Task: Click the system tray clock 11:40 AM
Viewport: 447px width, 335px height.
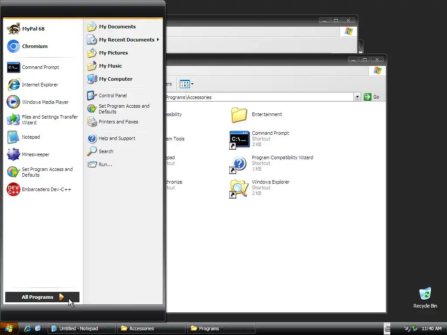Action: coord(432,328)
